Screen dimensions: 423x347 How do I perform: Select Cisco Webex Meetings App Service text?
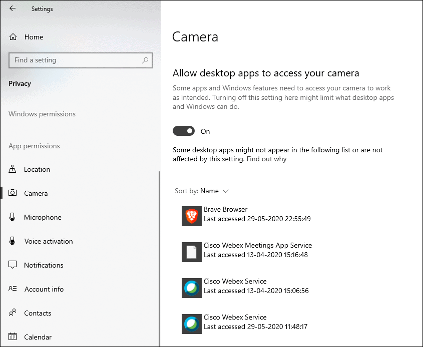pyautogui.click(x=258, y=245)
